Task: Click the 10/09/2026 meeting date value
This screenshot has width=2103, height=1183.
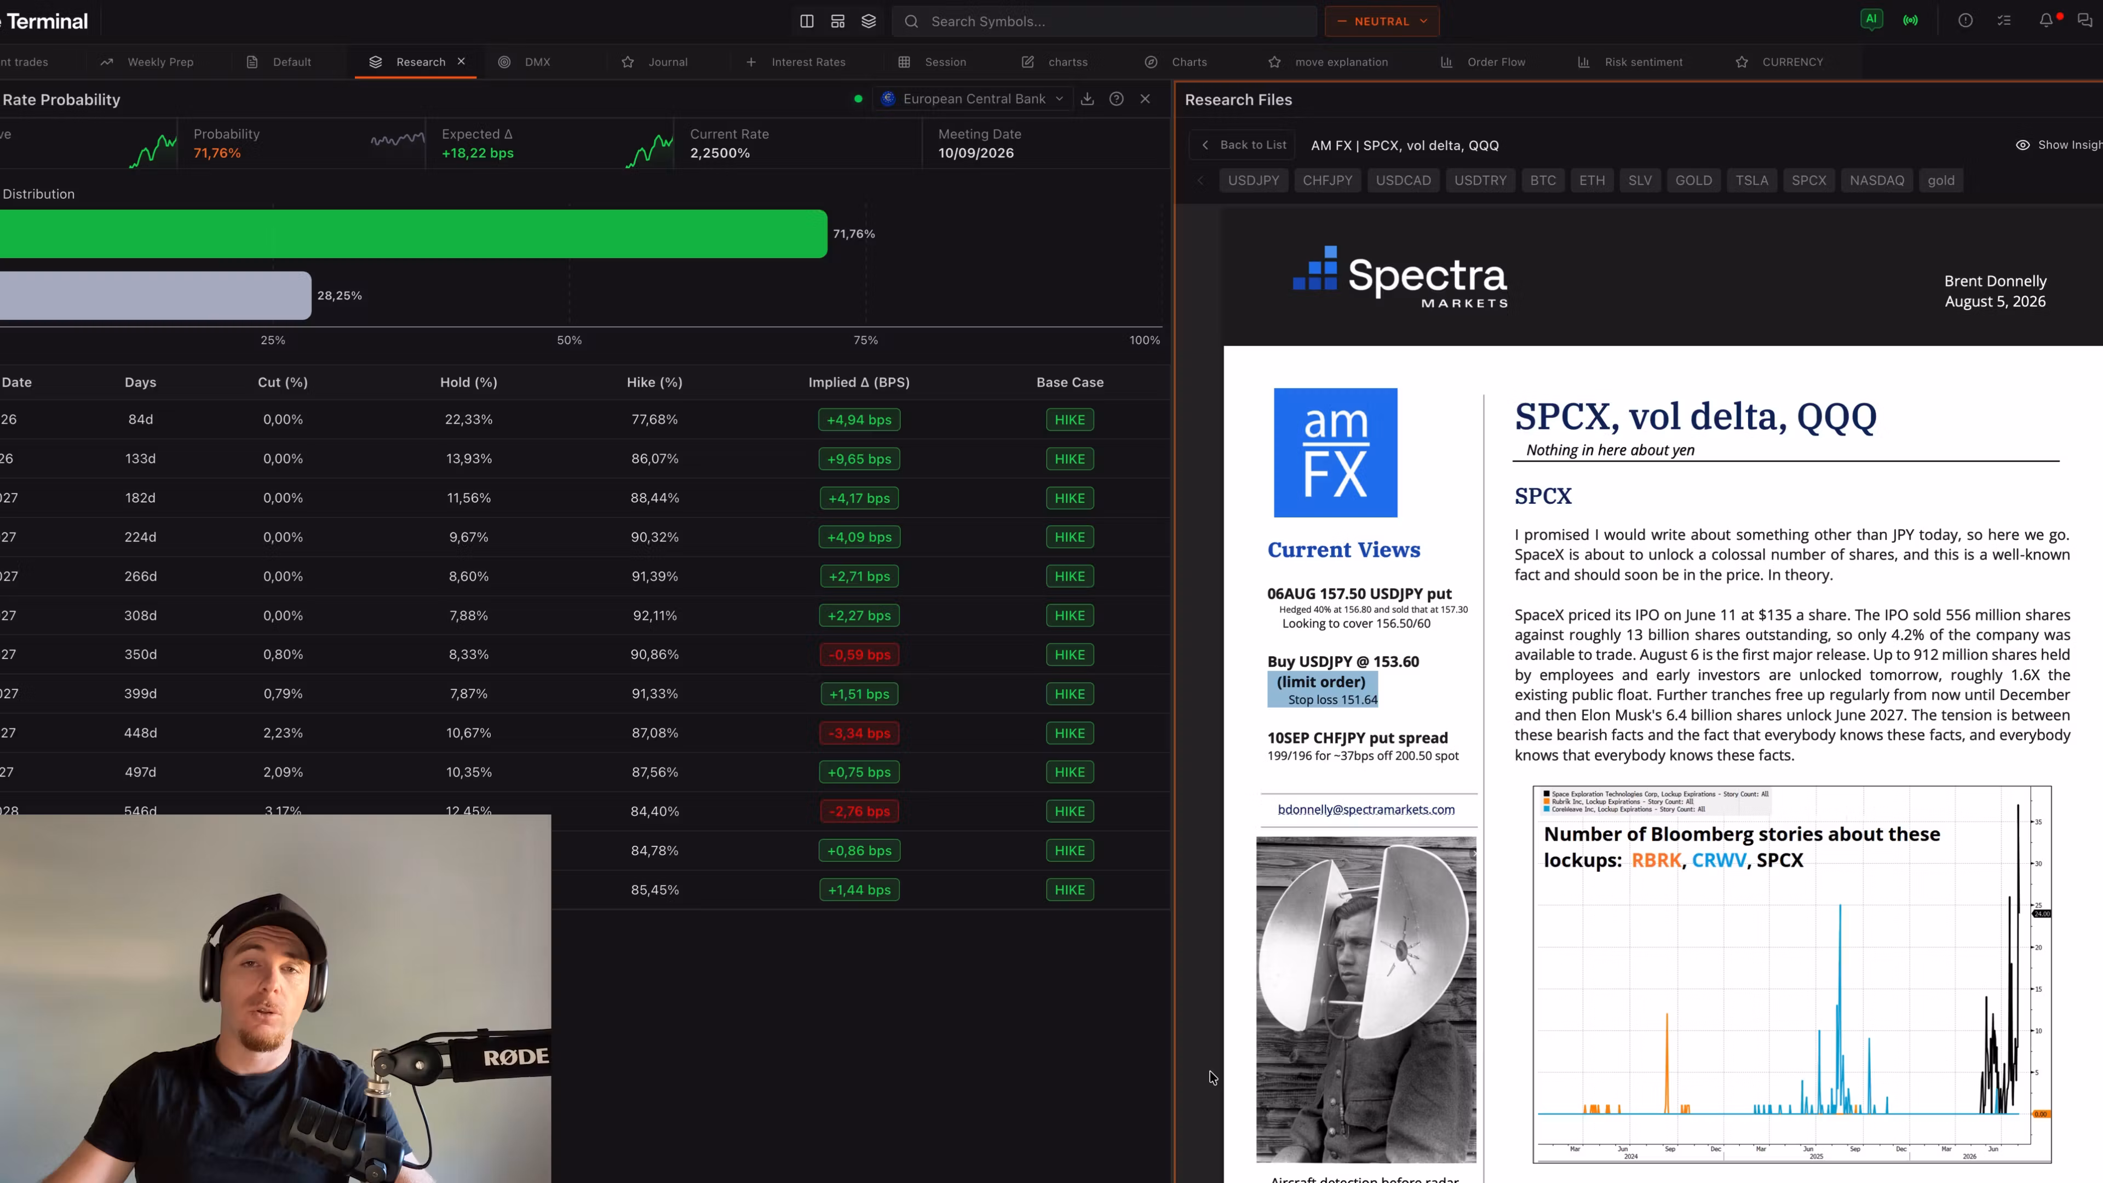Action: pyautogui.click(x=975, y=153)
